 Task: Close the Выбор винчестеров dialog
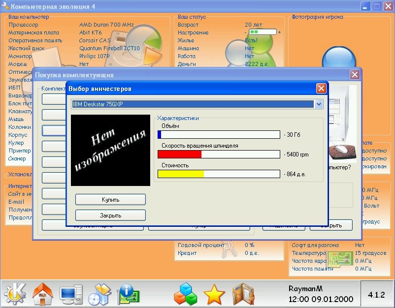pyautogui.click(x=321, y=89)
